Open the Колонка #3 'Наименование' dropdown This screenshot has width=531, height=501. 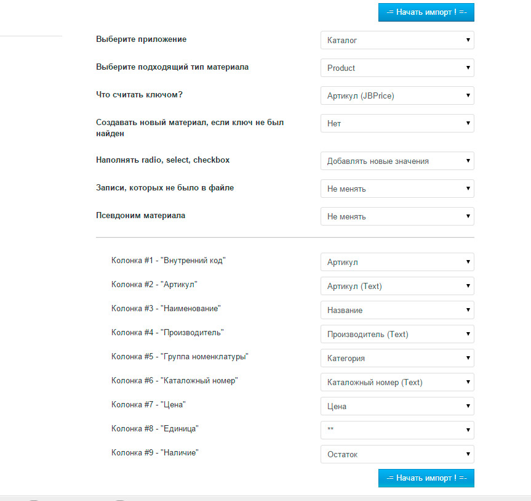point(397,310)
